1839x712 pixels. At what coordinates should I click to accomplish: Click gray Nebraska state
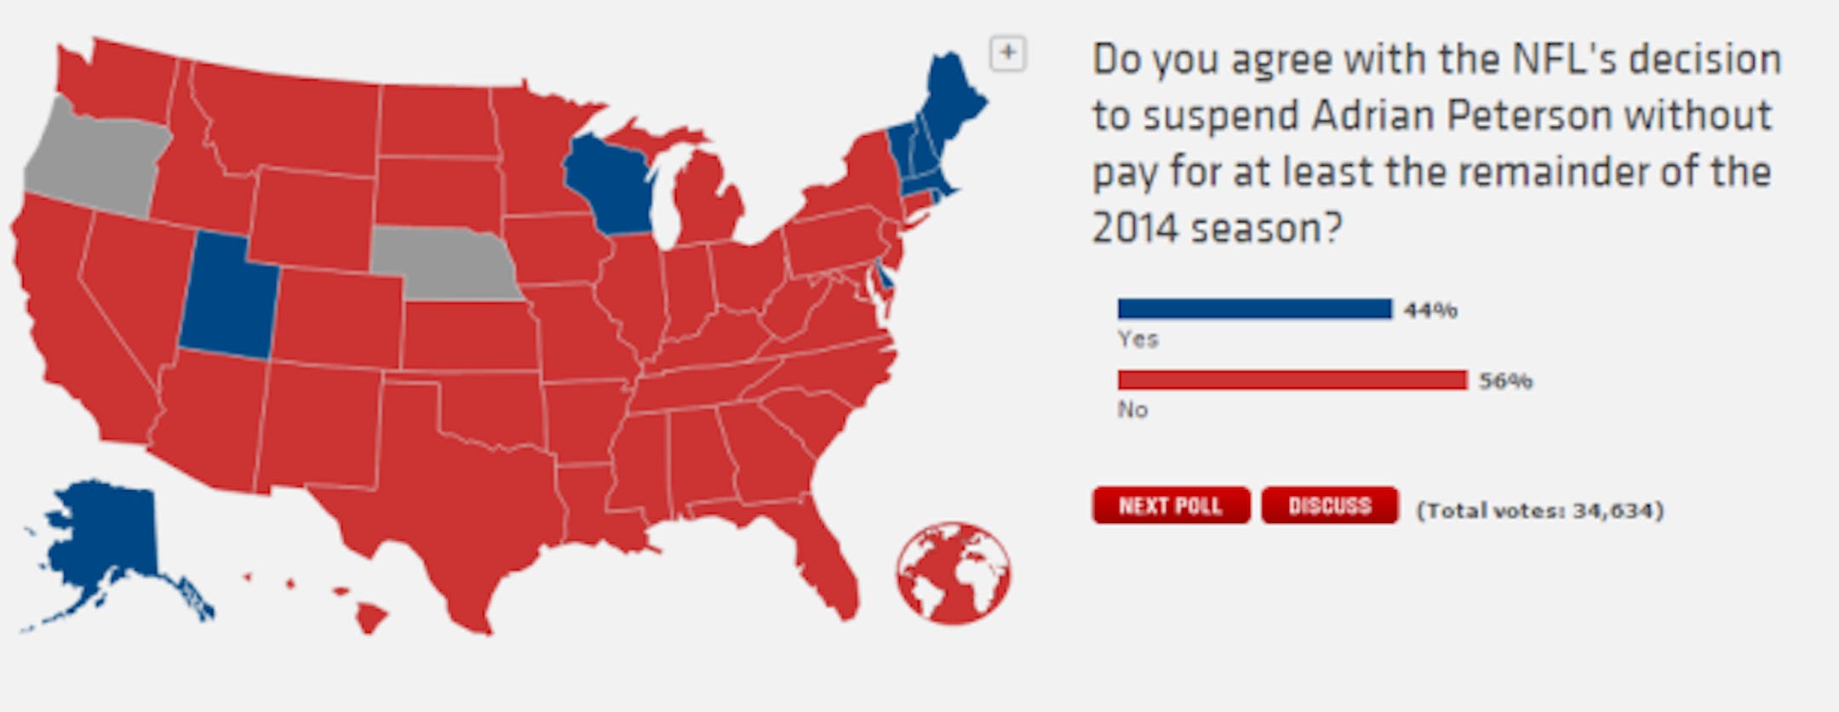[x=447, y=259]
